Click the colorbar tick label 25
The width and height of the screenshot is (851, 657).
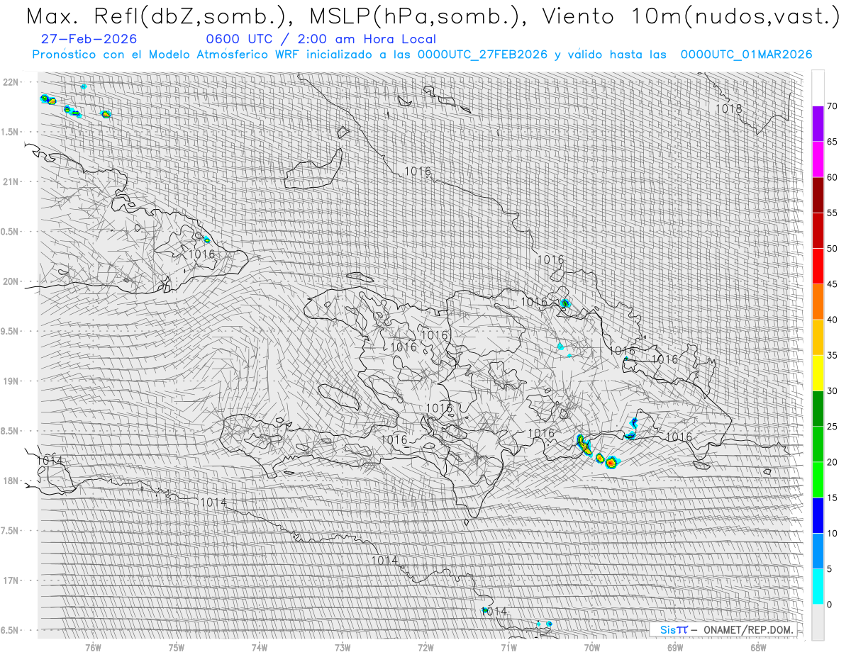pos(833,426)
